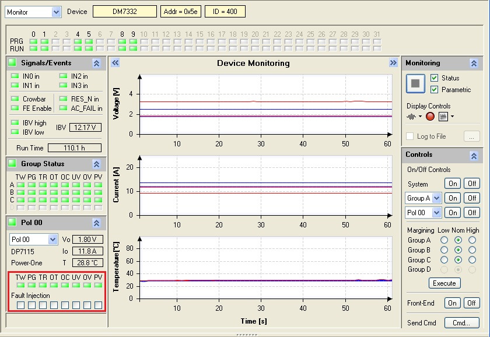The image size is (490, 337).
Task: Open the Monitor mode dropdown
Action: coord(56,12)
